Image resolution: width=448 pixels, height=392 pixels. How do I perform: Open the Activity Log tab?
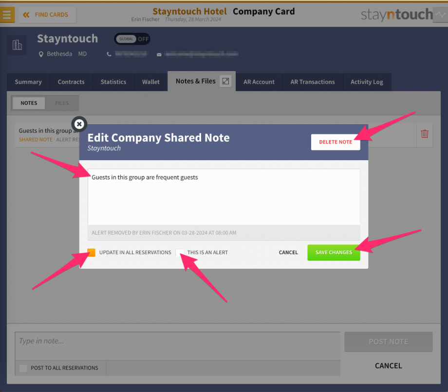367,82
